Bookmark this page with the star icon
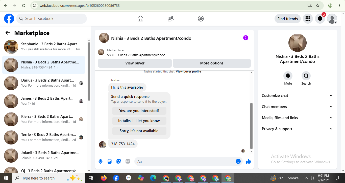Screen dimensions: 345x183 click(x=318, y=6)
